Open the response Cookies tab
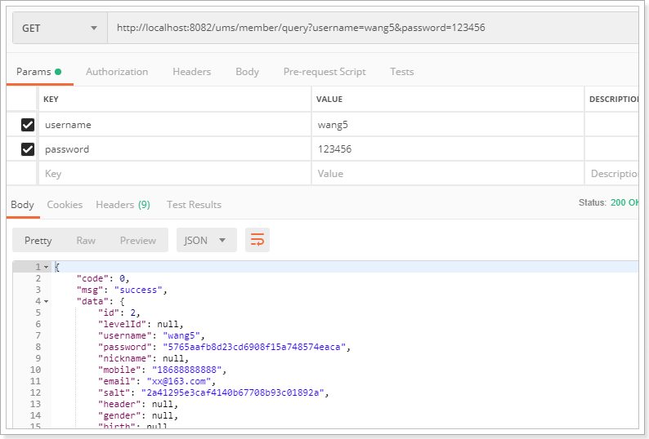The width and height of the screenshot is (649, 439). tap(65, 205)
